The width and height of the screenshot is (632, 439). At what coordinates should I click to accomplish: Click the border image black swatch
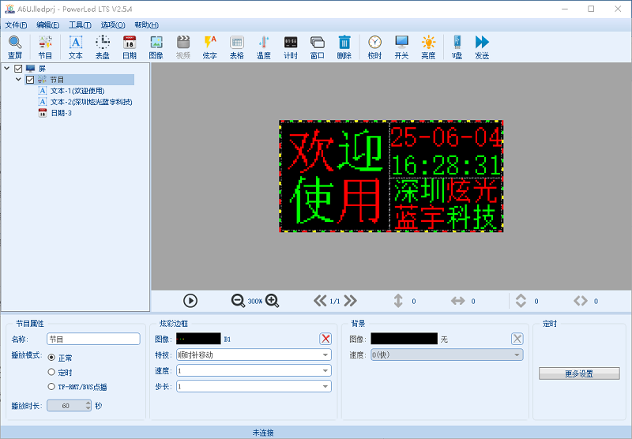pyautogui.click(x=198, y=339)
